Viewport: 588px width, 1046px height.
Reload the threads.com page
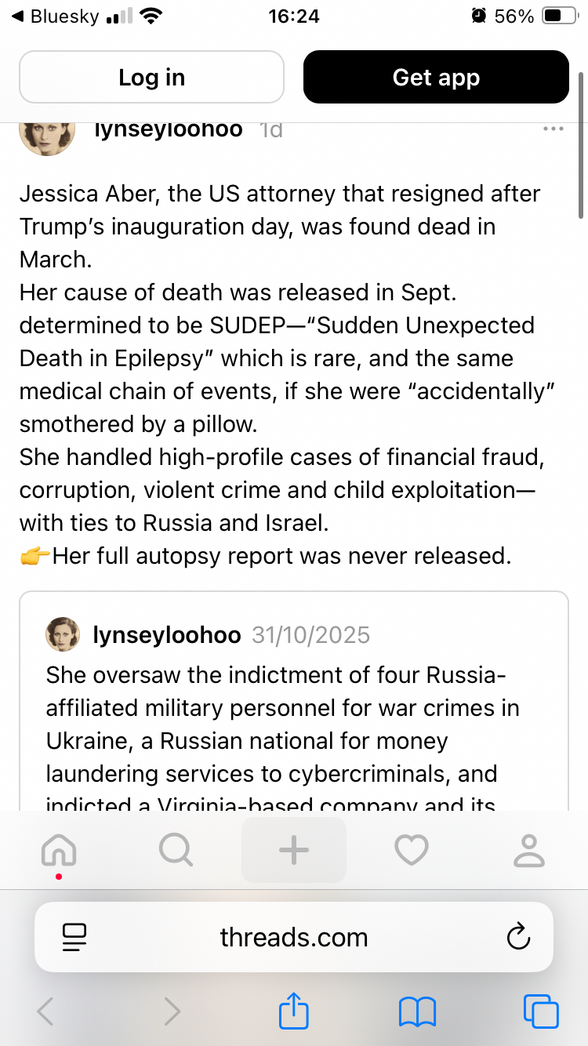point(518,937)
